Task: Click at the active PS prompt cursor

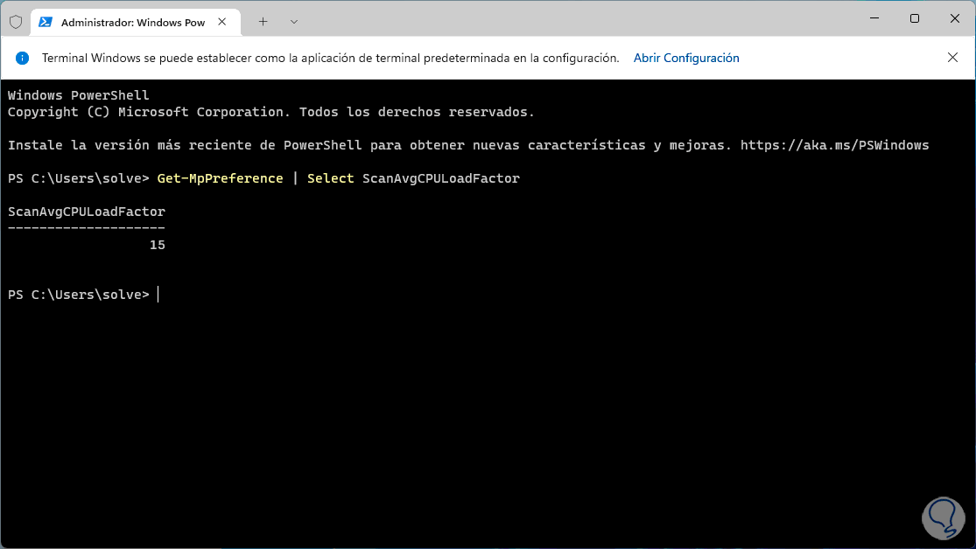Action: tap(158, 295)
